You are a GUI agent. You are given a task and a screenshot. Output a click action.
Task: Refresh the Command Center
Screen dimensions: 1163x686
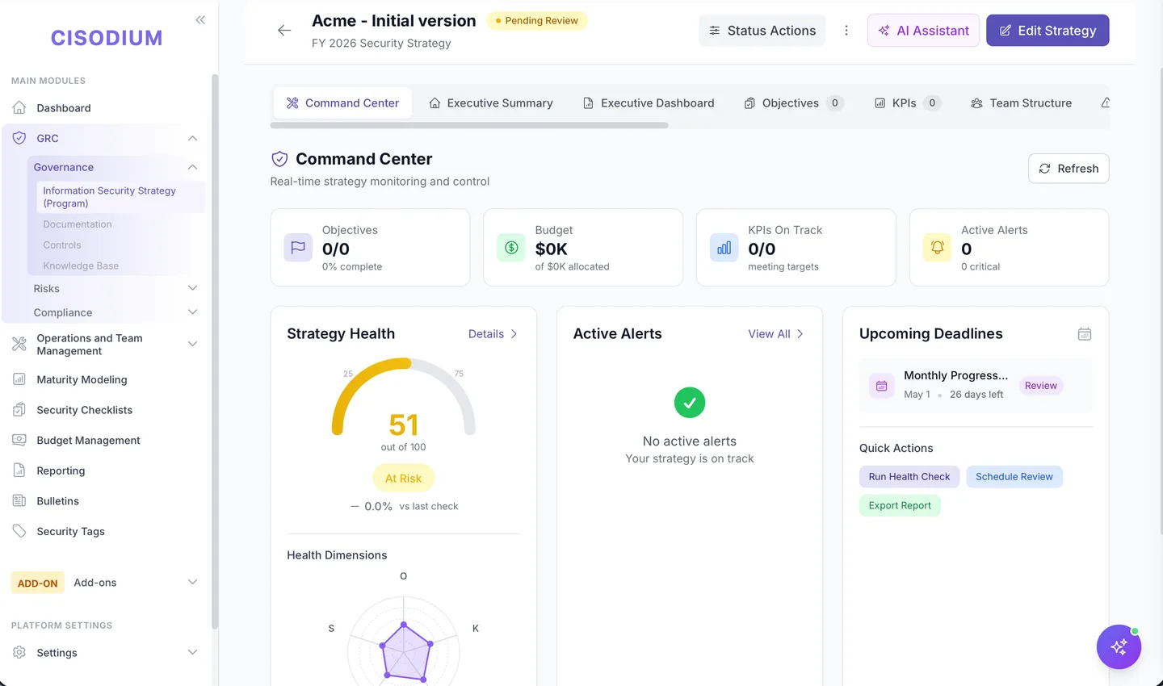[1069, 169]
